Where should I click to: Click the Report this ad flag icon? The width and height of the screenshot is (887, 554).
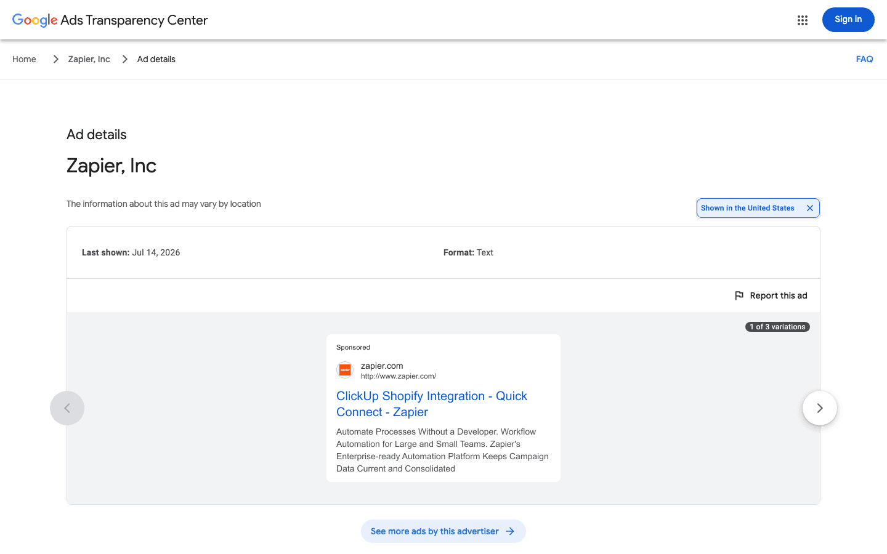point(739,295)
